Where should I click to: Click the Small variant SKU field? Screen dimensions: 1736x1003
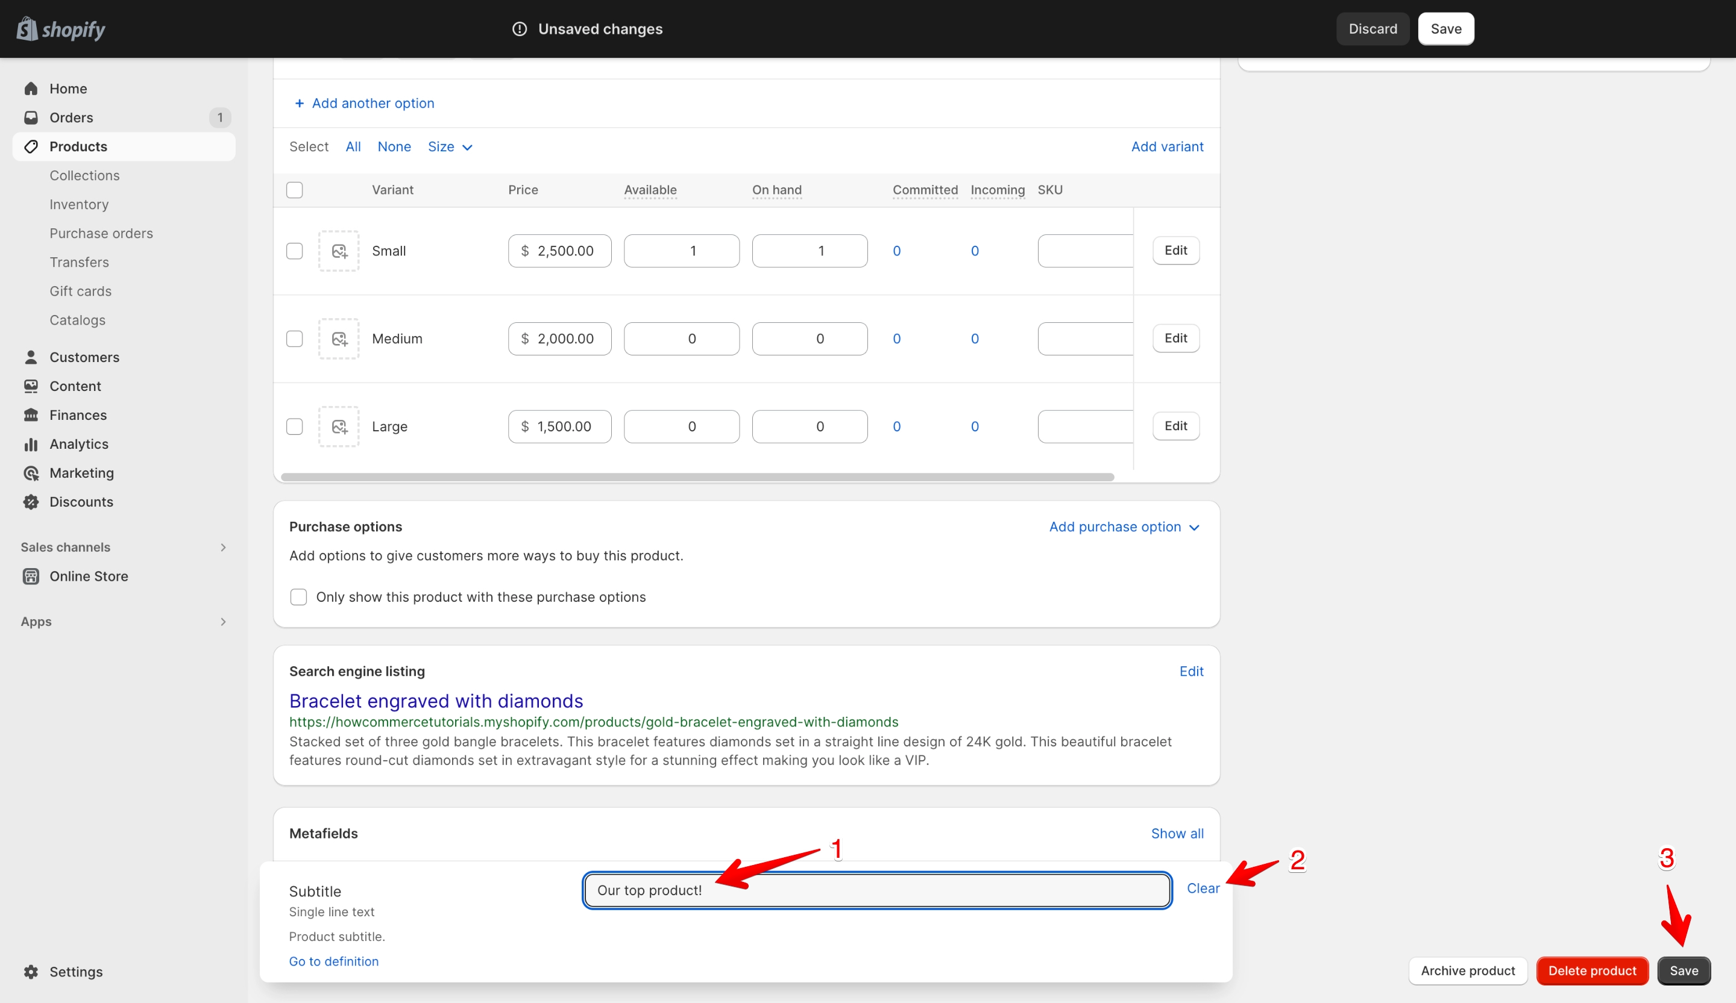(x=1085, y=251)
